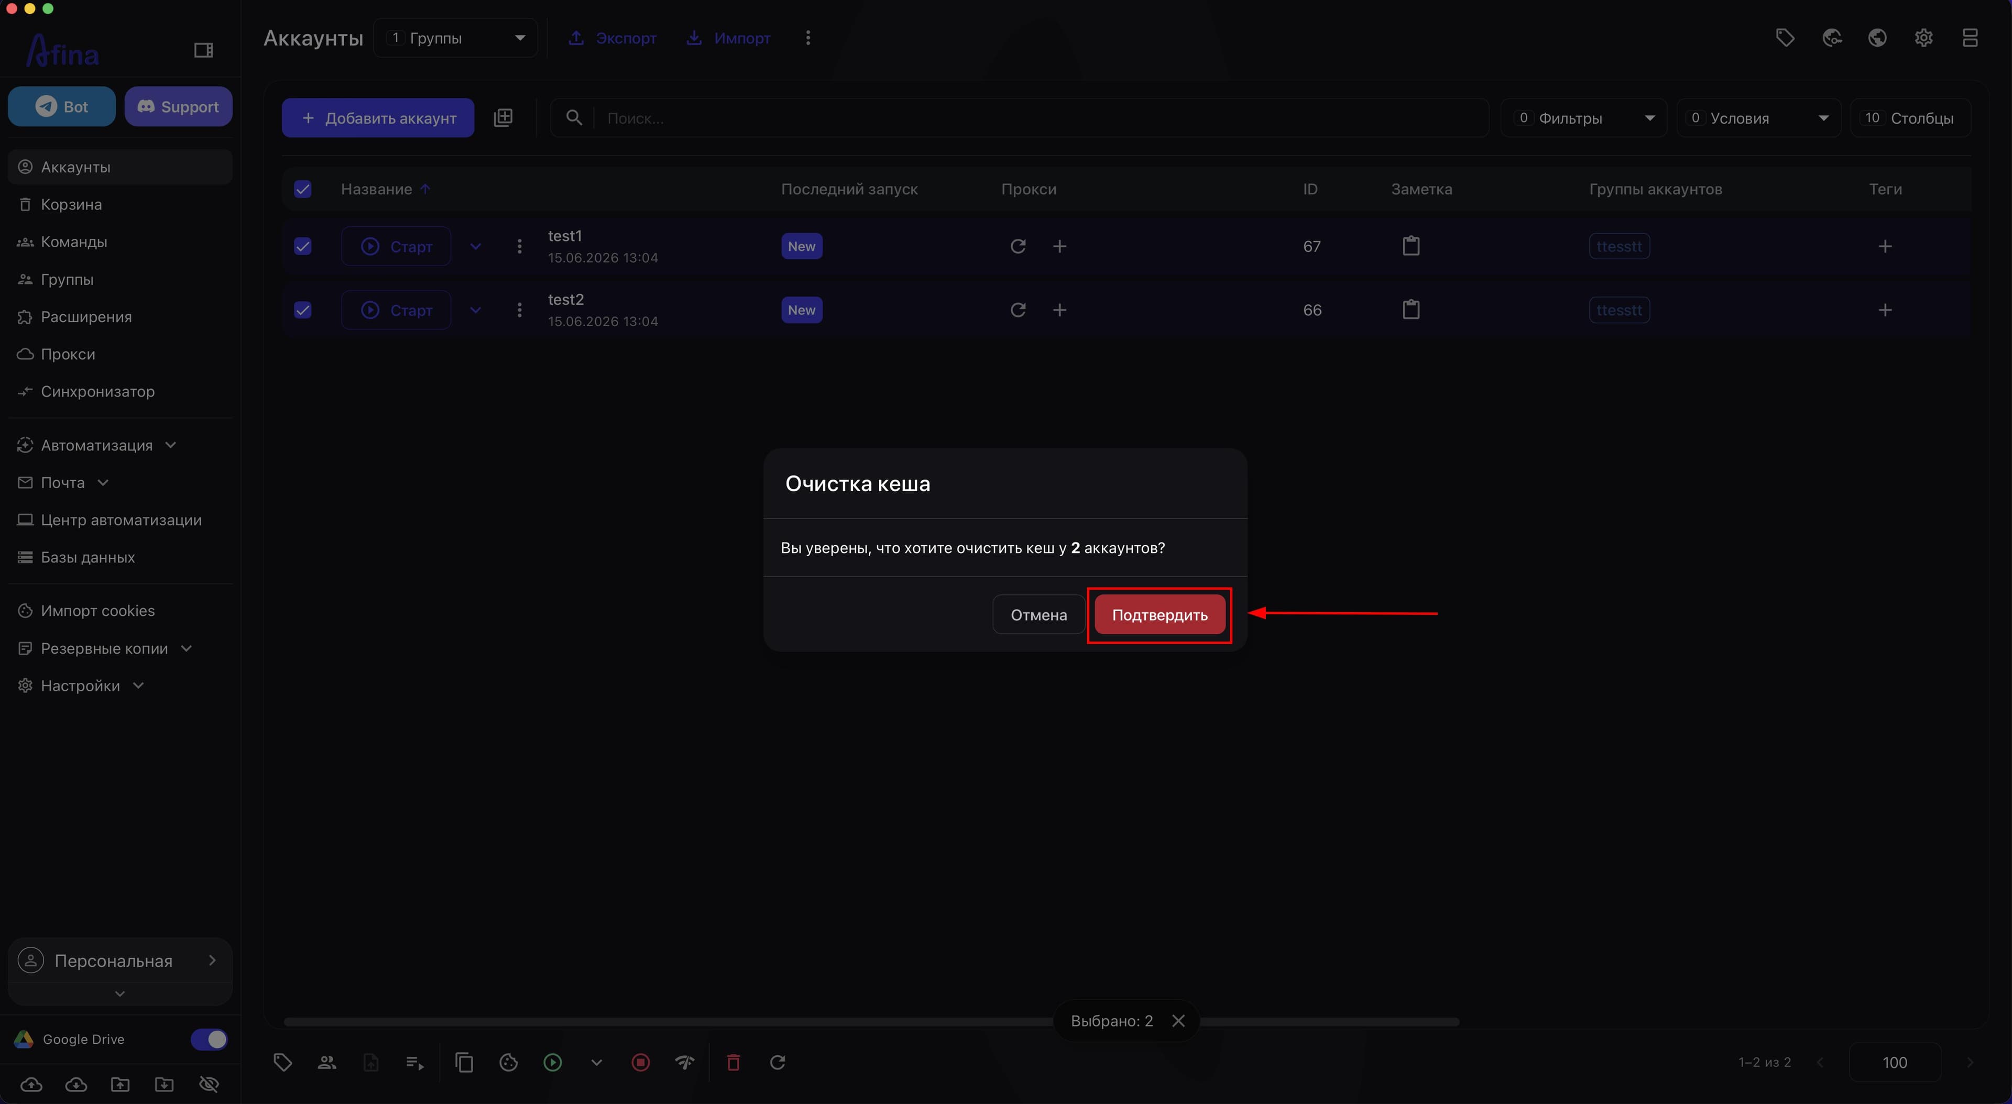Open the Фильтры dropdown

(1583, 118)
